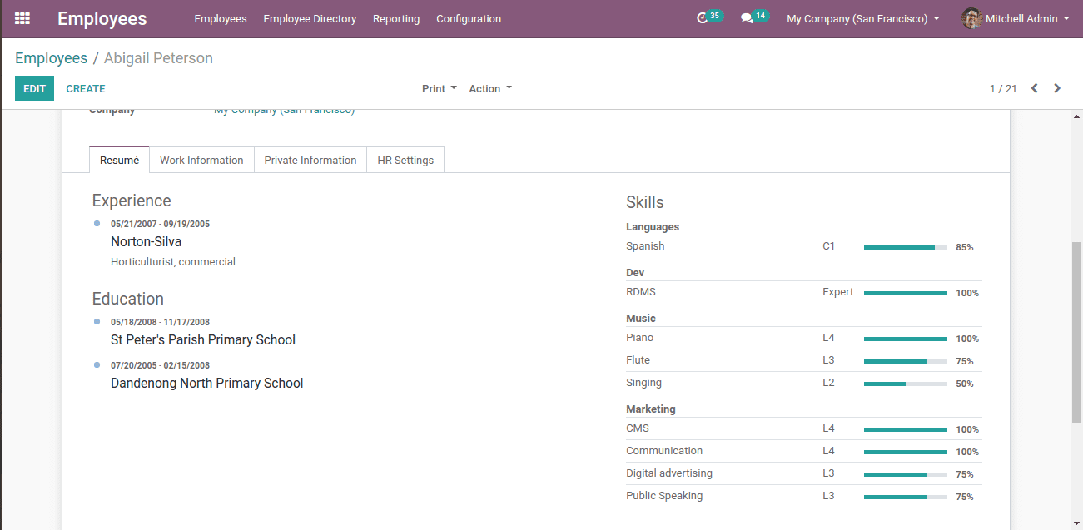Click the Music skill group heading
This screenshot has height=530, width=1083.
pyautogui.click(x=641, y=318)
